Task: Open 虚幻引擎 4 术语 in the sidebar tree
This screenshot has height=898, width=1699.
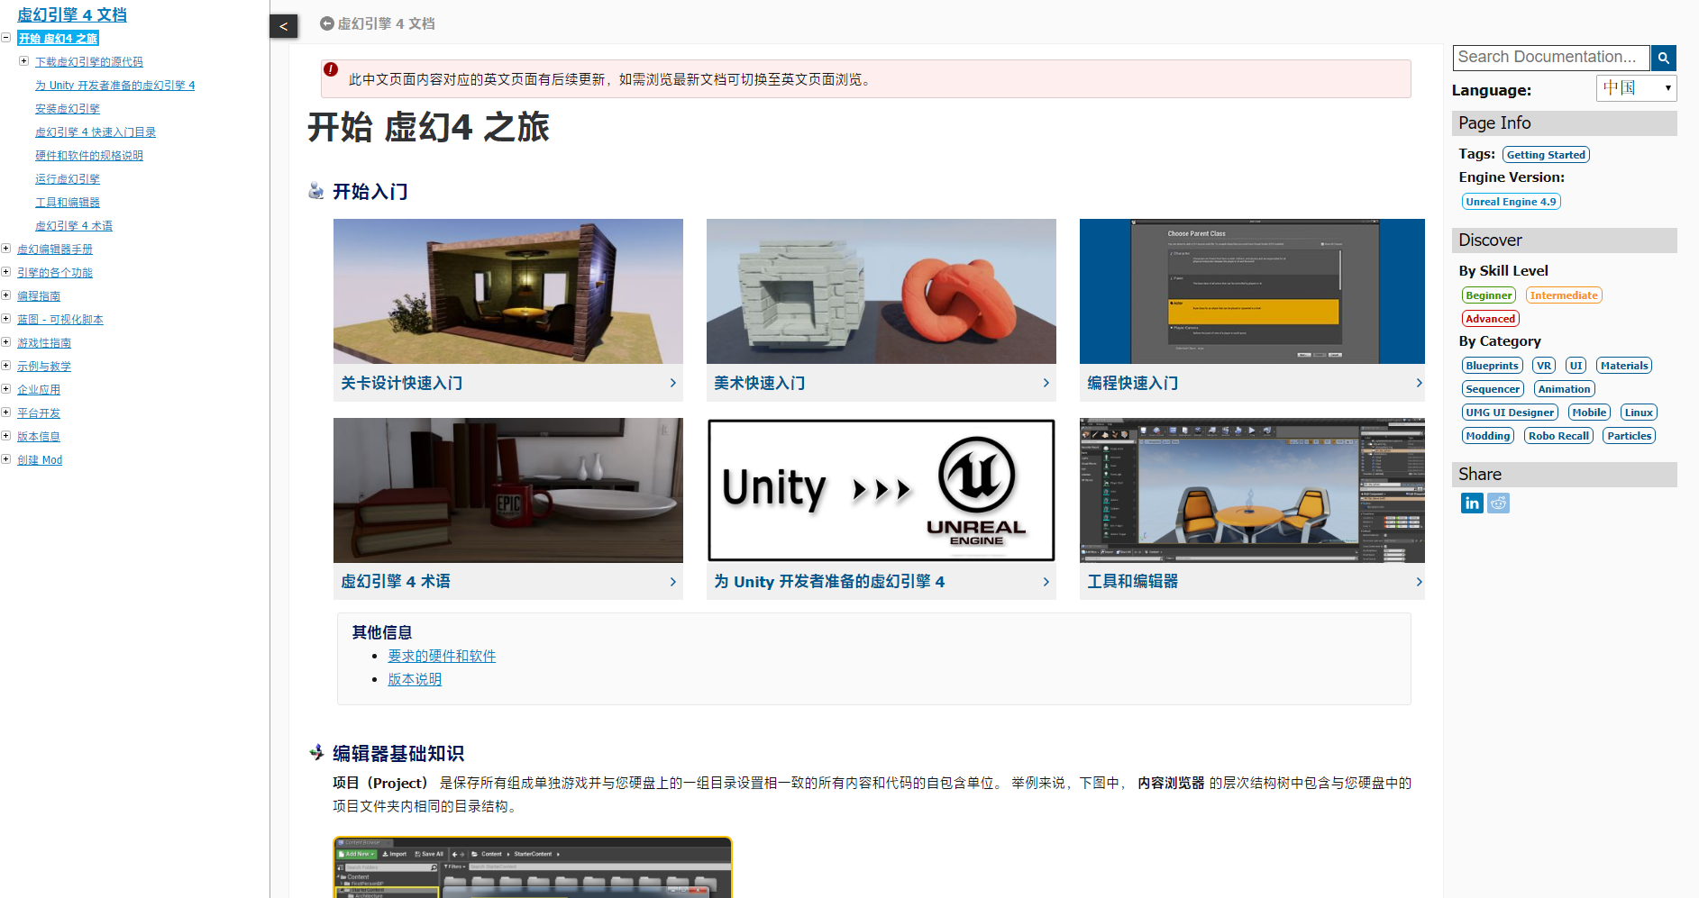Action: [x=74, y=226]
